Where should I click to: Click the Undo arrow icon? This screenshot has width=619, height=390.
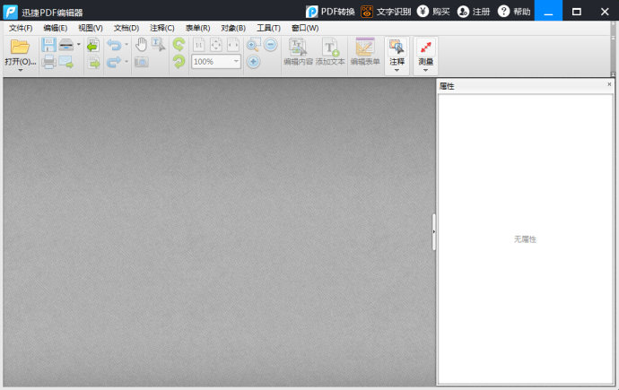pyautogui.click(x=114, y=45)
